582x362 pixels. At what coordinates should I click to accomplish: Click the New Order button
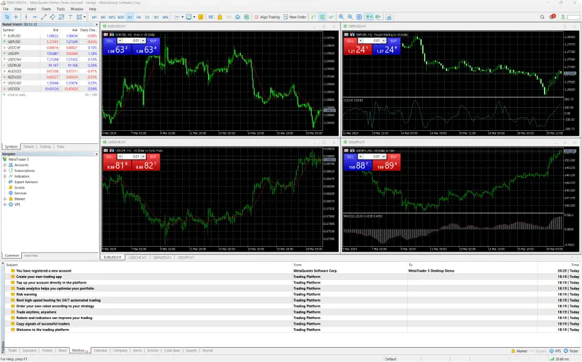(295, 17)
